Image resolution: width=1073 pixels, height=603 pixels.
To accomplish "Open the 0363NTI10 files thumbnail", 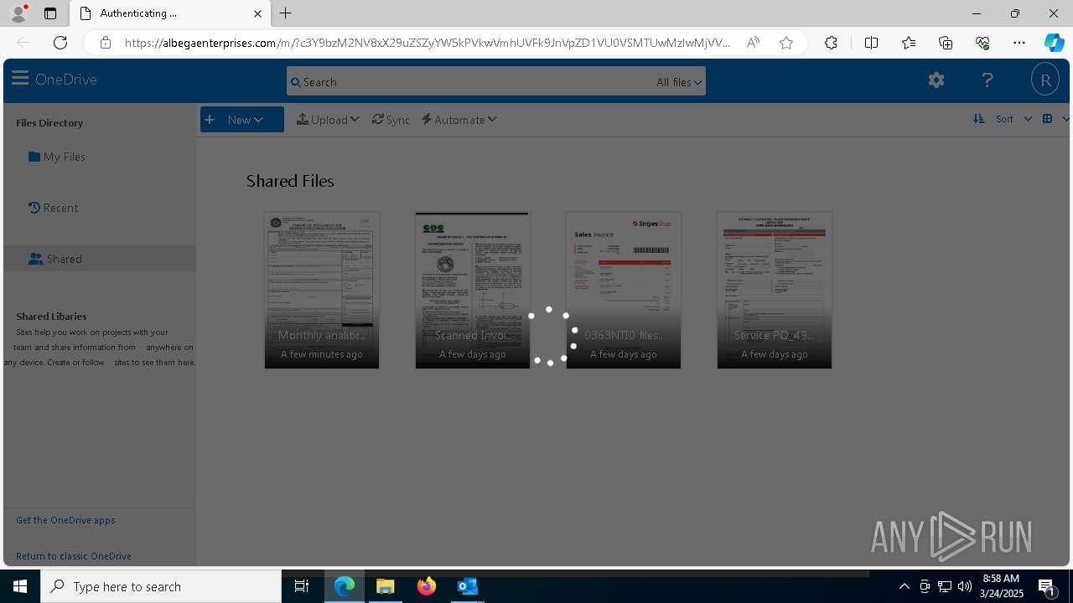I will tap(624, 290).
